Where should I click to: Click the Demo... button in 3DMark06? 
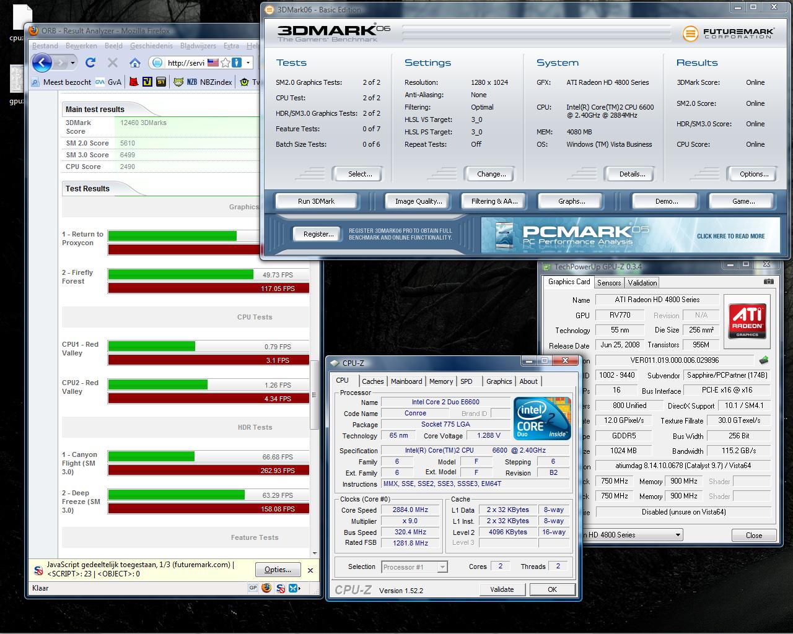tap(666, 201)
